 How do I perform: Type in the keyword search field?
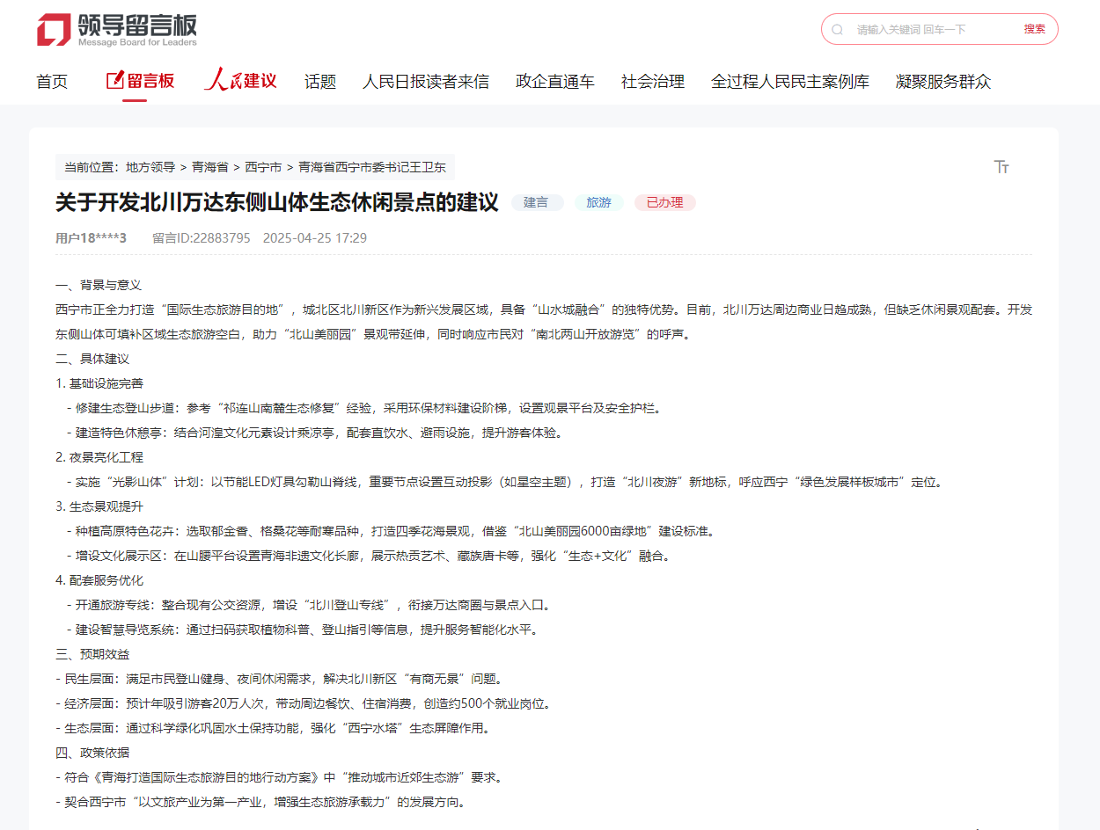[x=933, y=29]
